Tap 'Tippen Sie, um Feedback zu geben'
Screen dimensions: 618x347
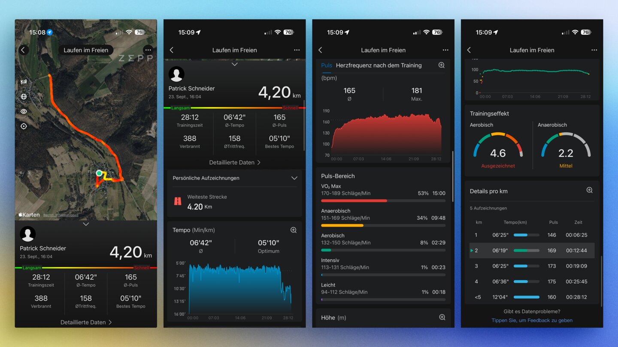click(532, 320)
